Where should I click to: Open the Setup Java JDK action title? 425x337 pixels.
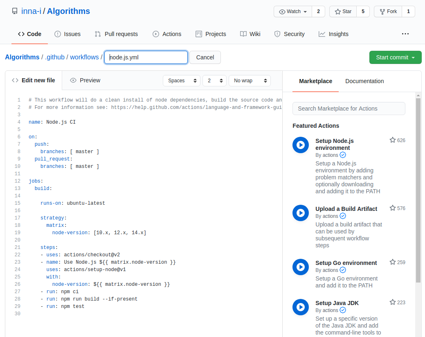pyautogui.click(x=337, y=303)
